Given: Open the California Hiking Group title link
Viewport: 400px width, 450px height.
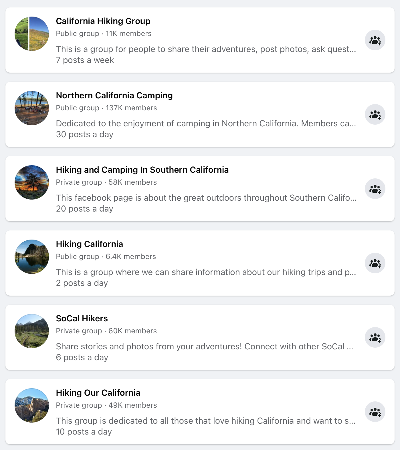Looking at the screenshot, I should 103,21.
